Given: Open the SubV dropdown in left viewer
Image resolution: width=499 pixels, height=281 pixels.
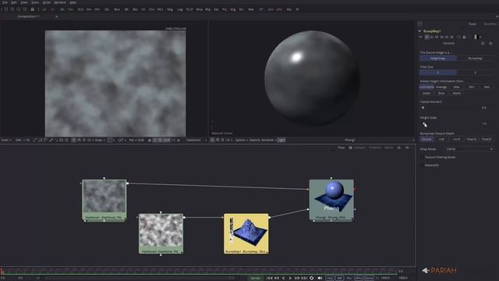Looking at the screenshot, I should pos(6,140).
